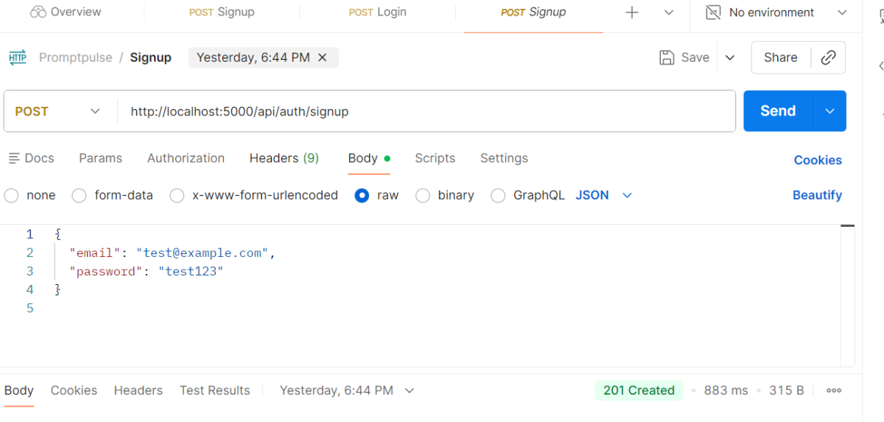Select the raw body type

point(362,195)
